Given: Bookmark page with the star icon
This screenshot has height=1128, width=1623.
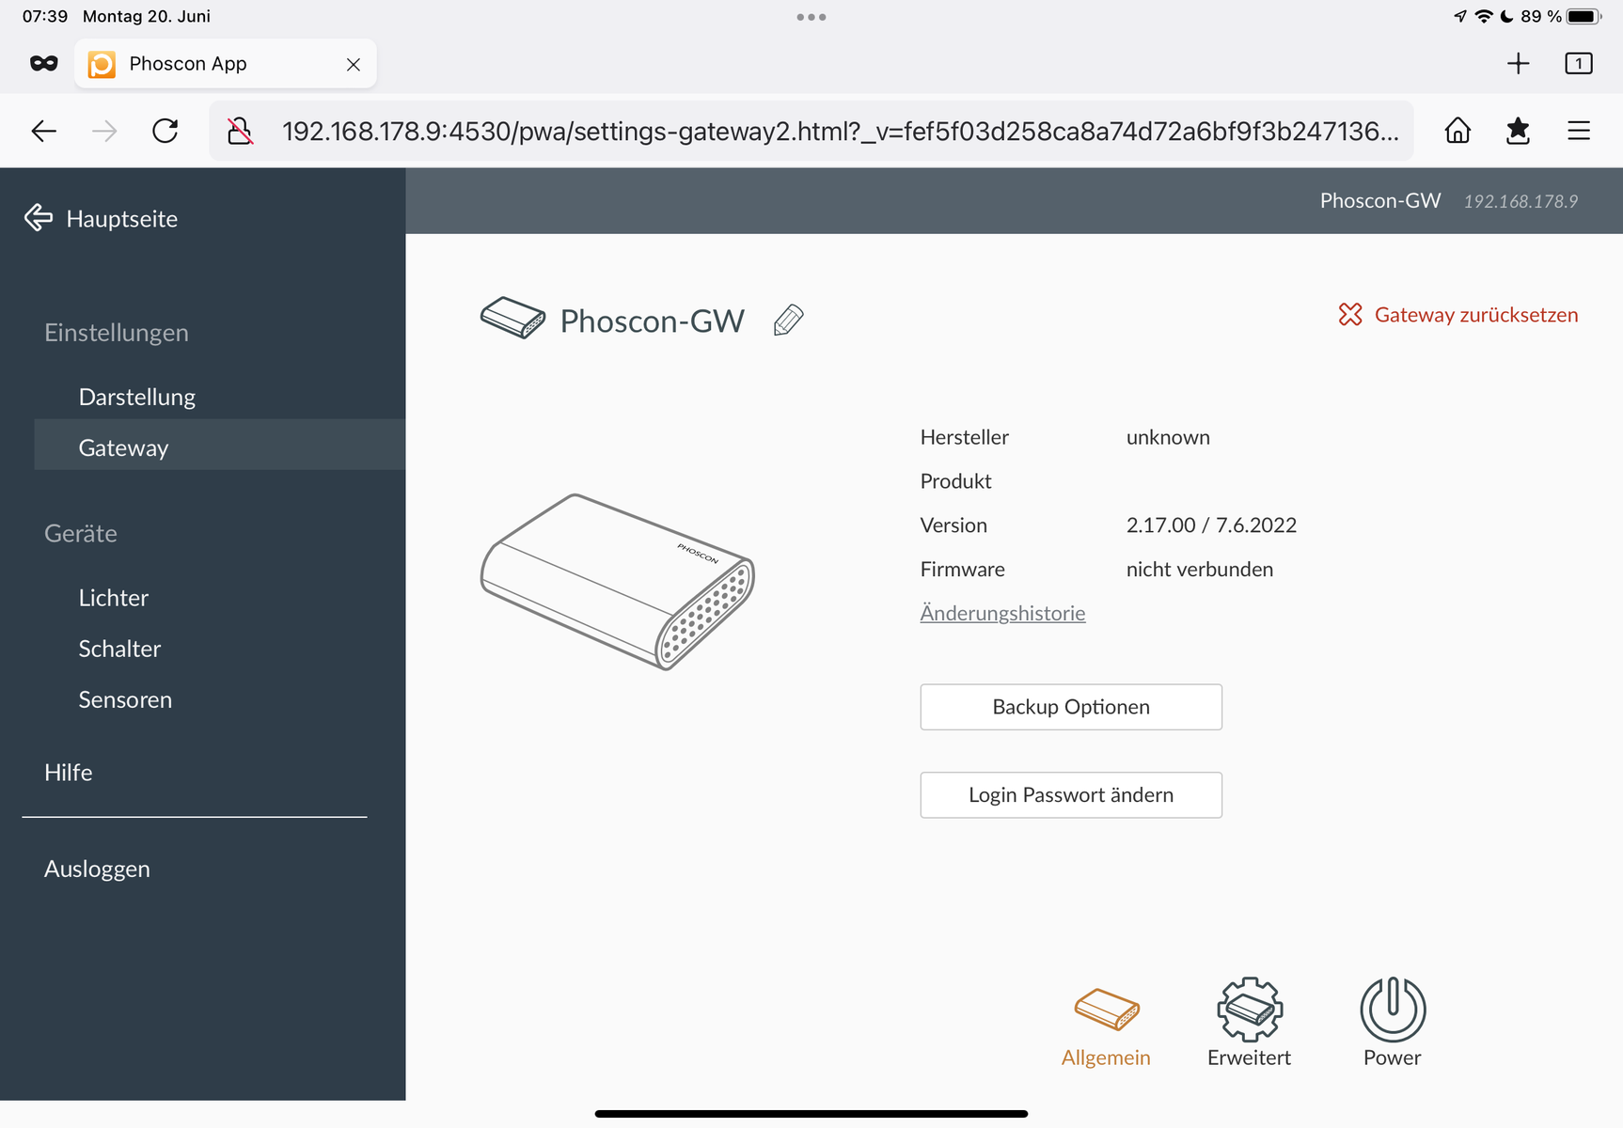Looking at the screenshot, I should tap(1518, 131).
